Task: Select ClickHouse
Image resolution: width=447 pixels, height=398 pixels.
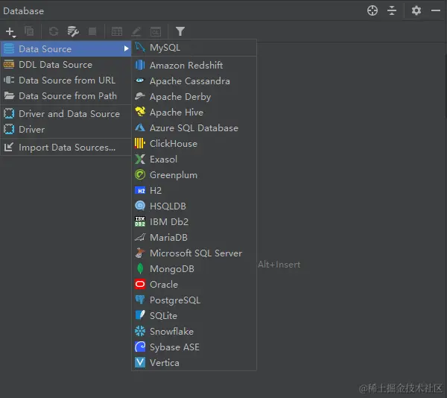Action: coord(194,143)
